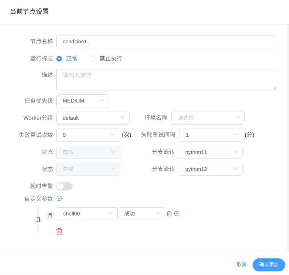Viewport: 289px width, 275px height.
Task: Open the 环境名称 selector
Action: pyautogui.click(x=208, y=118)
